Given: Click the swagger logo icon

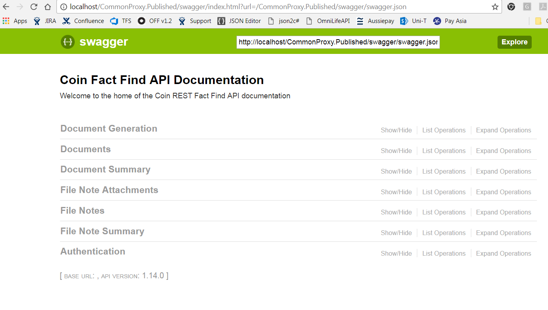Looking at the screenshot, I should [x=68, y=42].
